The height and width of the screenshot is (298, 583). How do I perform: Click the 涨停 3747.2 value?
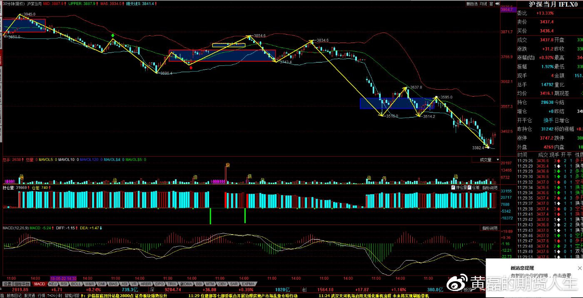547,138
